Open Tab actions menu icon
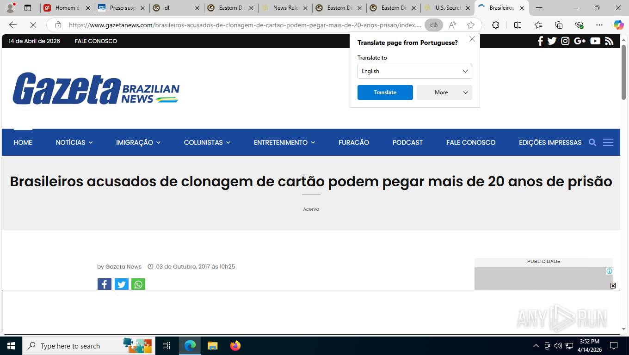The width and height of the screenshot is (629, 355). tap(28, 8)
